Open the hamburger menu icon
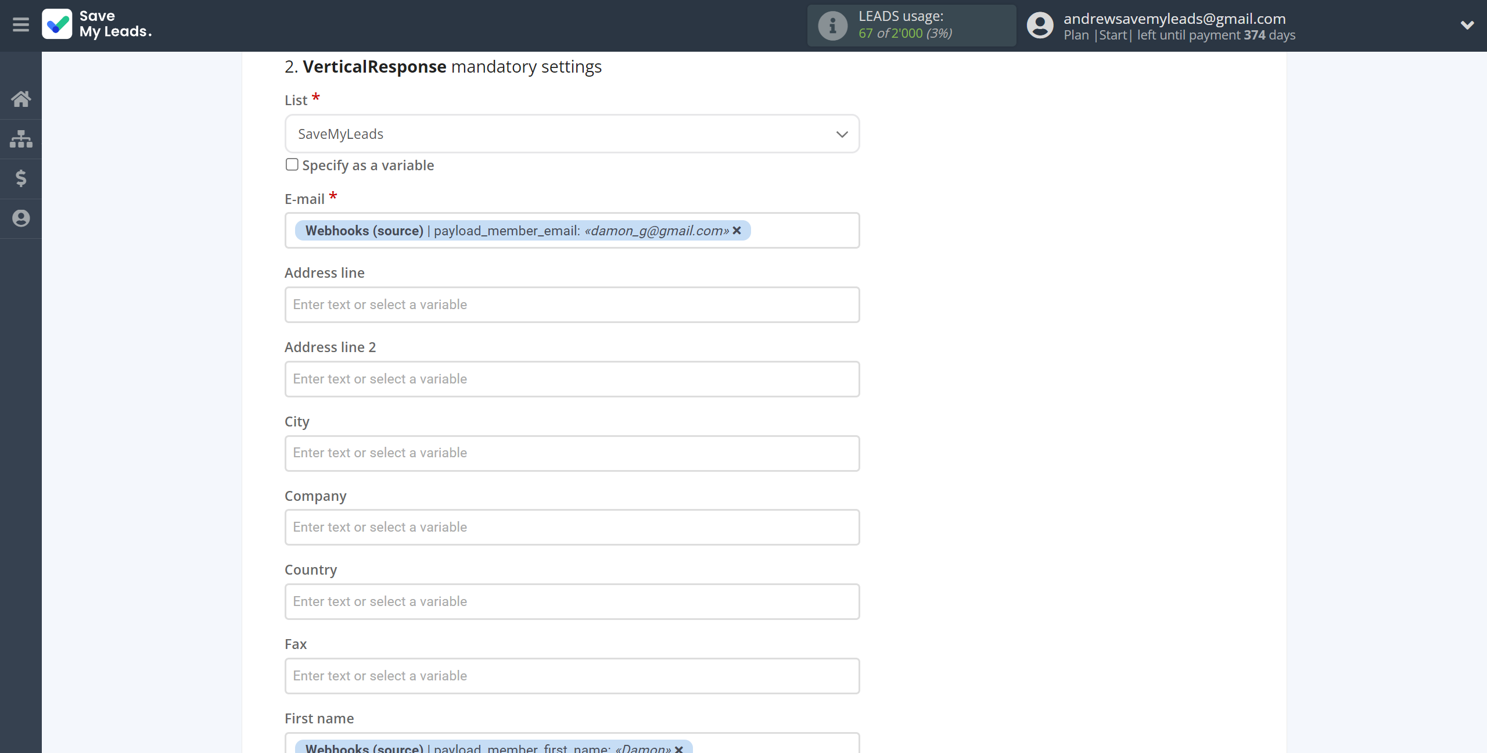This screenshot has width=1487, height=753. pyautogui.click(x=21, y=25)
